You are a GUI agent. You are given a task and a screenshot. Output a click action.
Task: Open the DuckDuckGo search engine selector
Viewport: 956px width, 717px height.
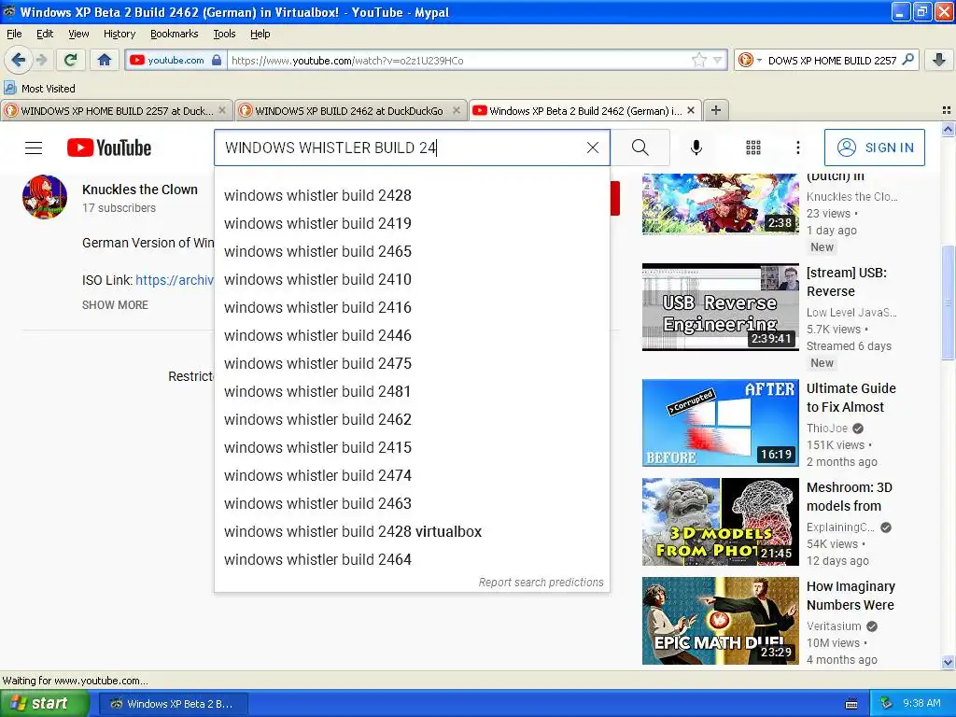pyautogui.click(x=750, y=60)
